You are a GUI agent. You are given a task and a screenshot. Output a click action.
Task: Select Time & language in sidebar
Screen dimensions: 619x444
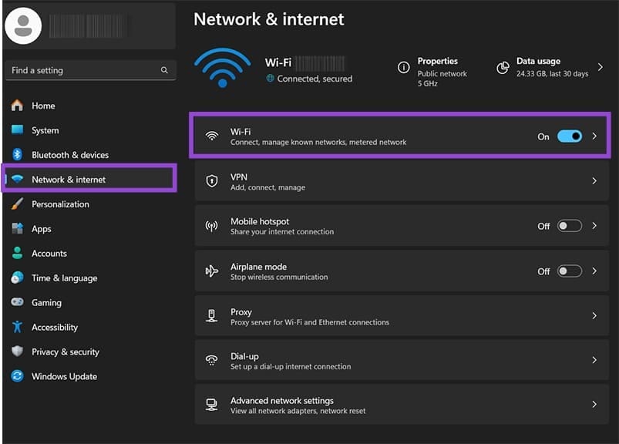64,278
